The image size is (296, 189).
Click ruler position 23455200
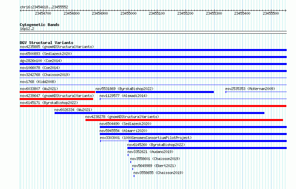pos(185,13)
